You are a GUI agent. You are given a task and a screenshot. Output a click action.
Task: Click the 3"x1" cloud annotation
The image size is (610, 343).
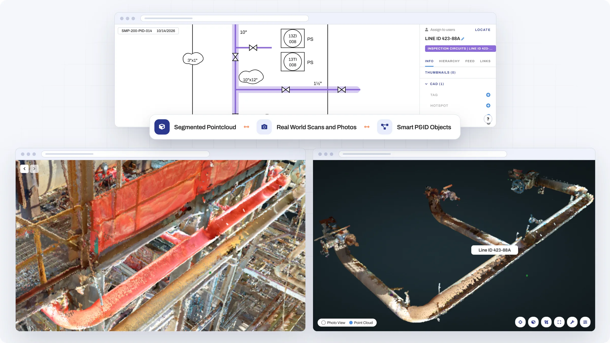[193, 59]
